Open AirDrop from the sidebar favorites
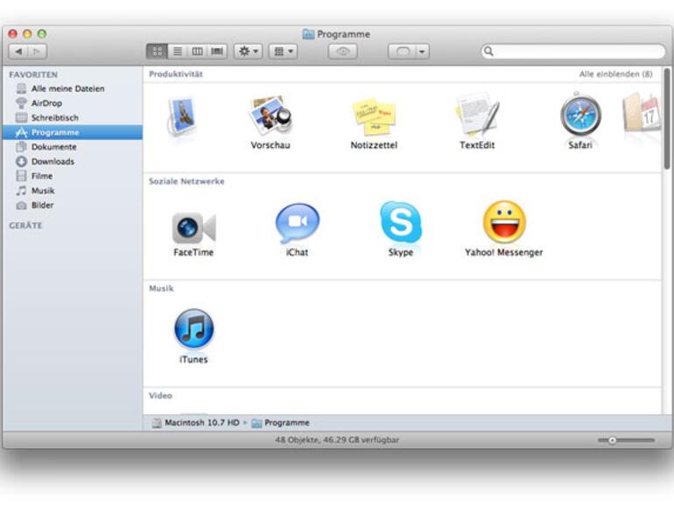 [46, 103]
